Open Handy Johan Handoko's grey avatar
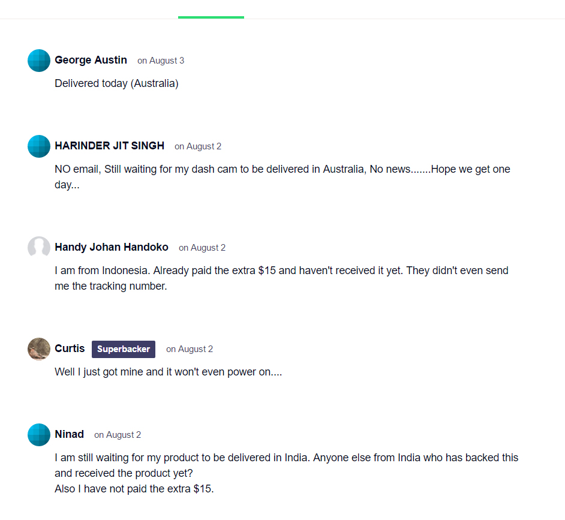The width and height of the screenshot is (565, 520). tap(39, 248)
